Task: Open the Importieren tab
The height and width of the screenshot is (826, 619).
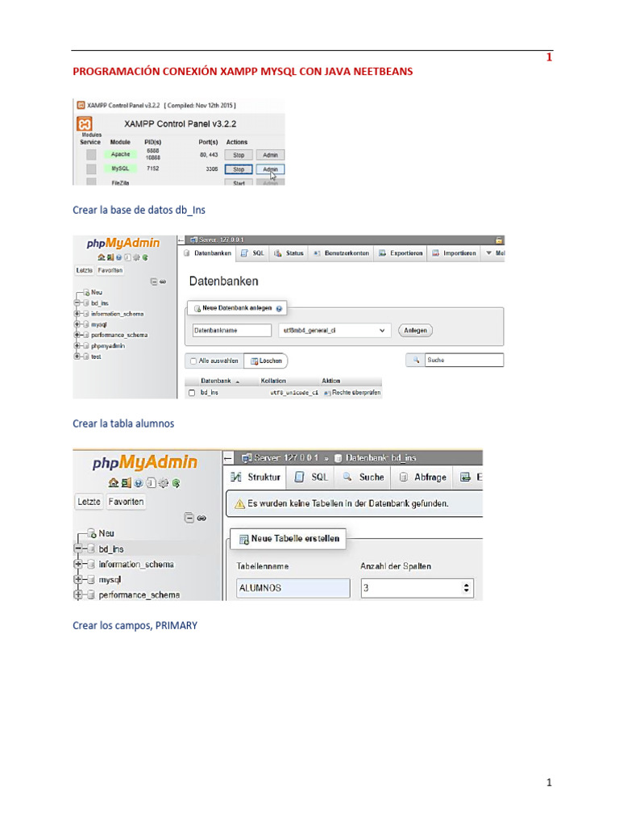Action: (455, 253)
